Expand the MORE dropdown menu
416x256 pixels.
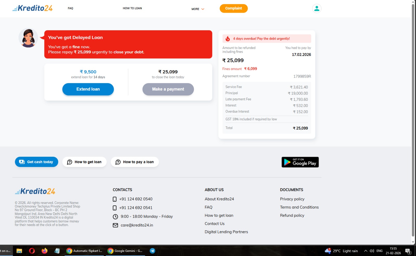pos(198,9)
